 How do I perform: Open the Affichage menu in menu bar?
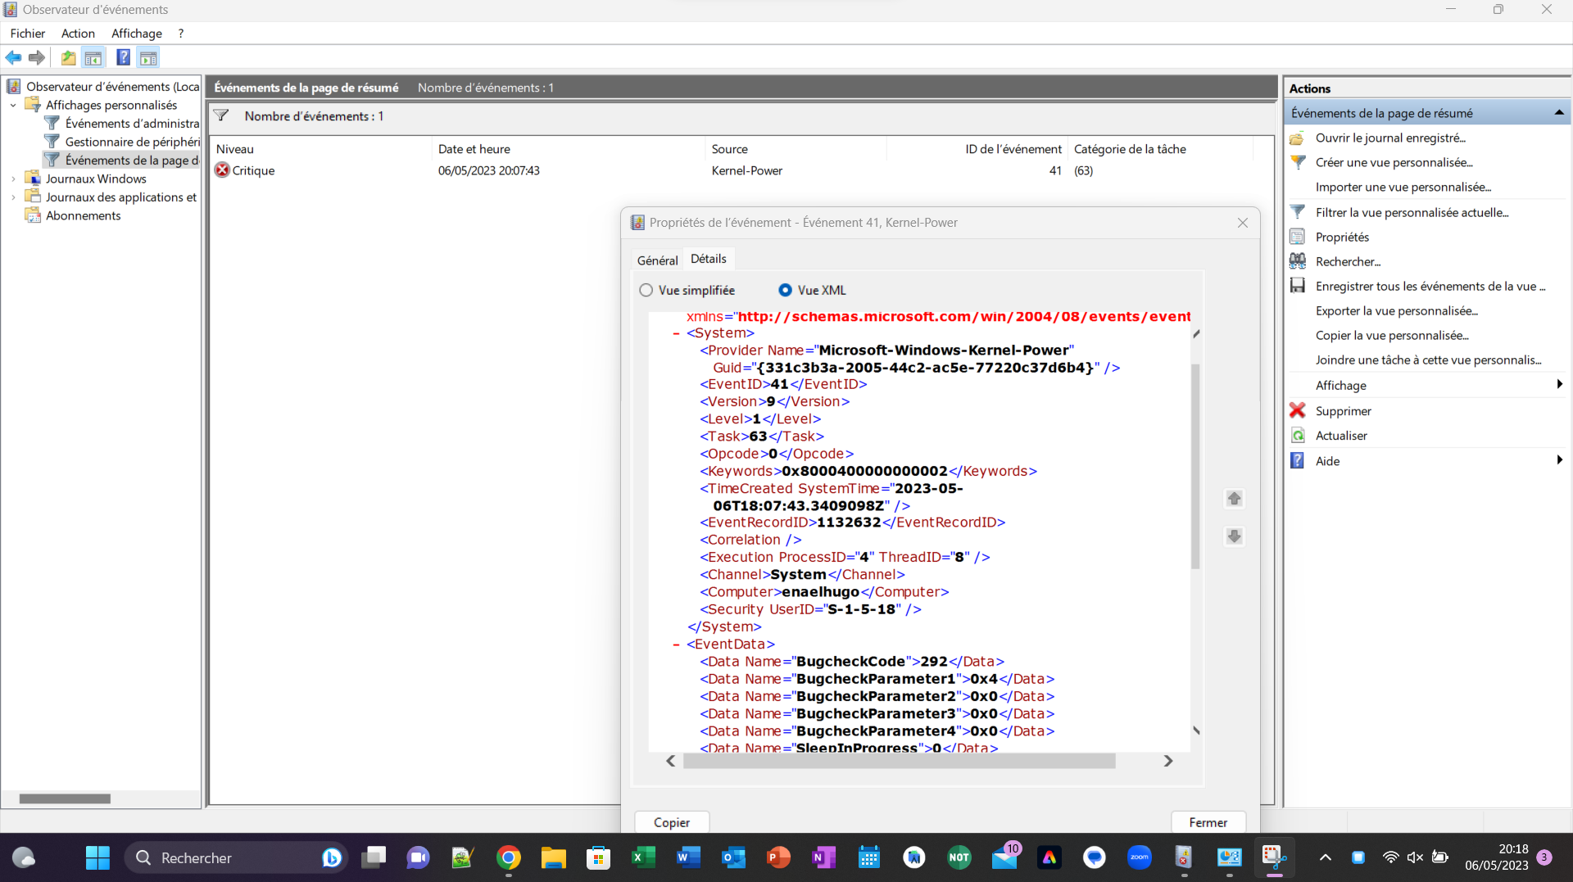pyautogui.click(x=137, y=34)
